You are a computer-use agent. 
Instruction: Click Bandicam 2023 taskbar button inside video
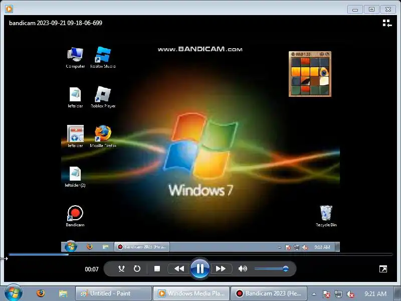tap(141, 247)
